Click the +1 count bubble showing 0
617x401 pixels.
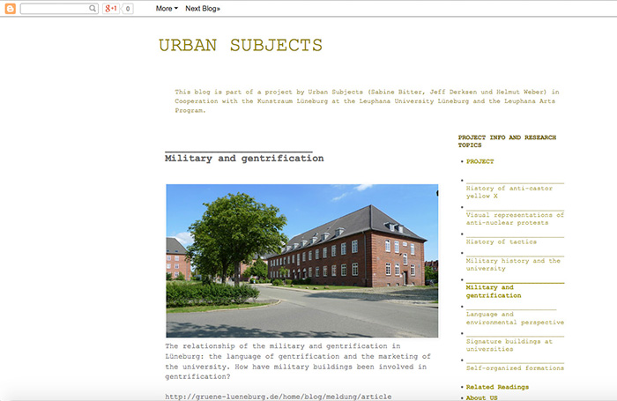[x=128, y=9]
